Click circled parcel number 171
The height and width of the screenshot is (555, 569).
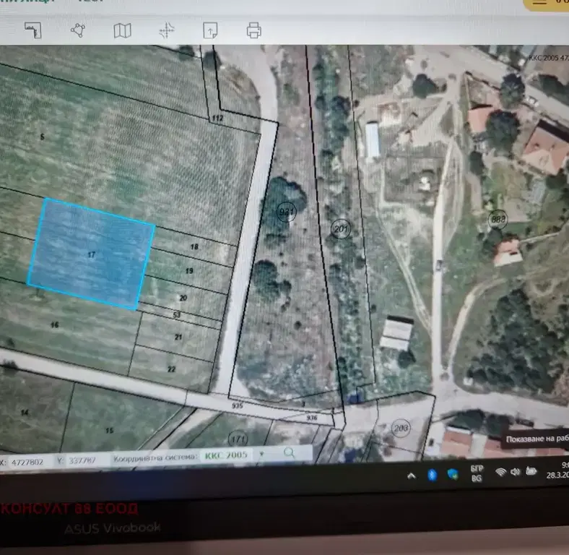tap(238, 439)
